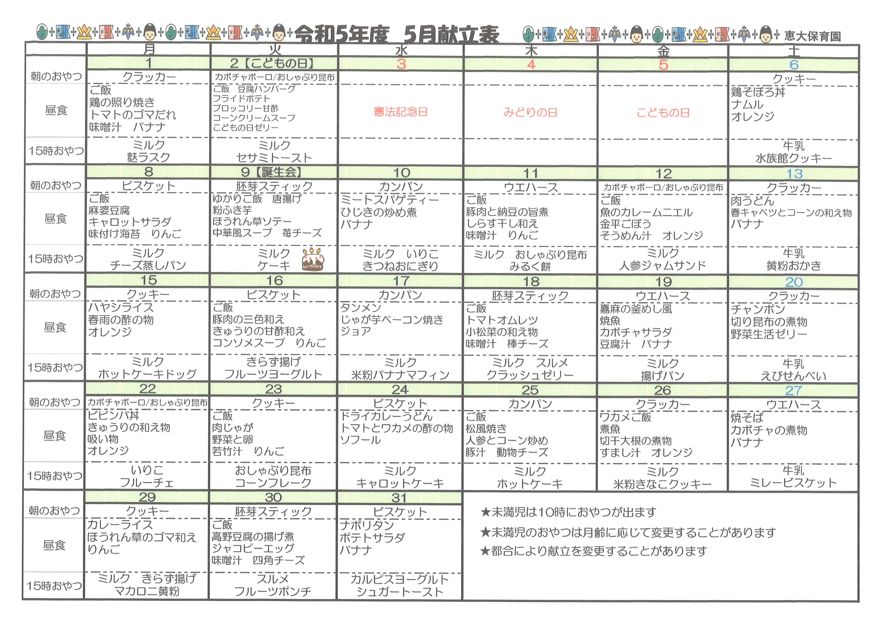Click the birthday cake icon on the 9th
This screenshot has height=632, width=894.
coord(314,259)
